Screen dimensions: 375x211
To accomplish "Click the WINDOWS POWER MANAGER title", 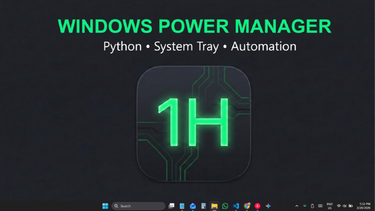I will 194,26.
